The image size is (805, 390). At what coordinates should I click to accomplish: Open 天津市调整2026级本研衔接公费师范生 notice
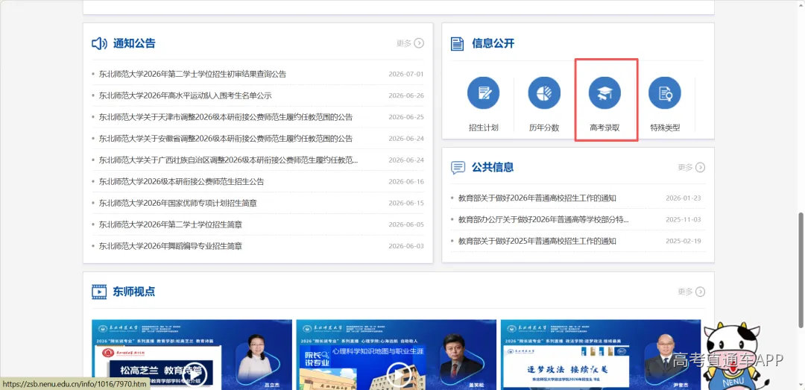pyautogui.click(x=226, y=117)
